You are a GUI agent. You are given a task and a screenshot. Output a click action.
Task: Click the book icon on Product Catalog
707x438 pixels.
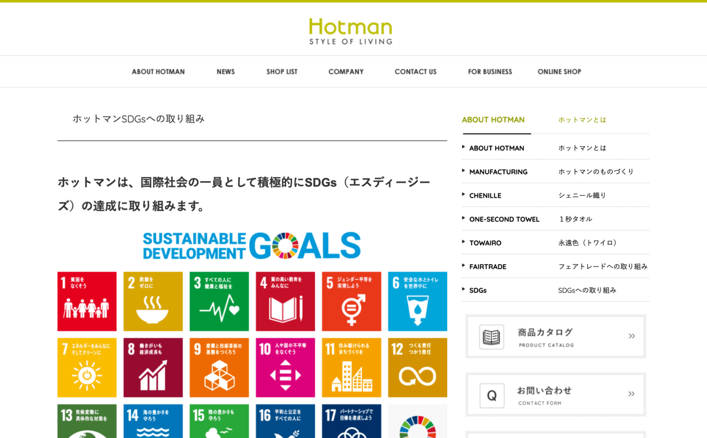pyautogui.click(x=491, y=337)
